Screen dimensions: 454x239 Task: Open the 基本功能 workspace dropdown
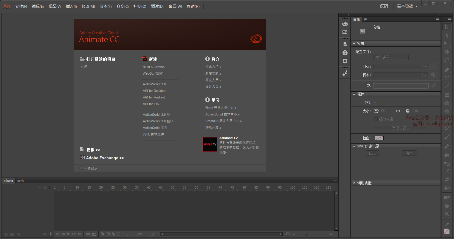tap(407, 6)
